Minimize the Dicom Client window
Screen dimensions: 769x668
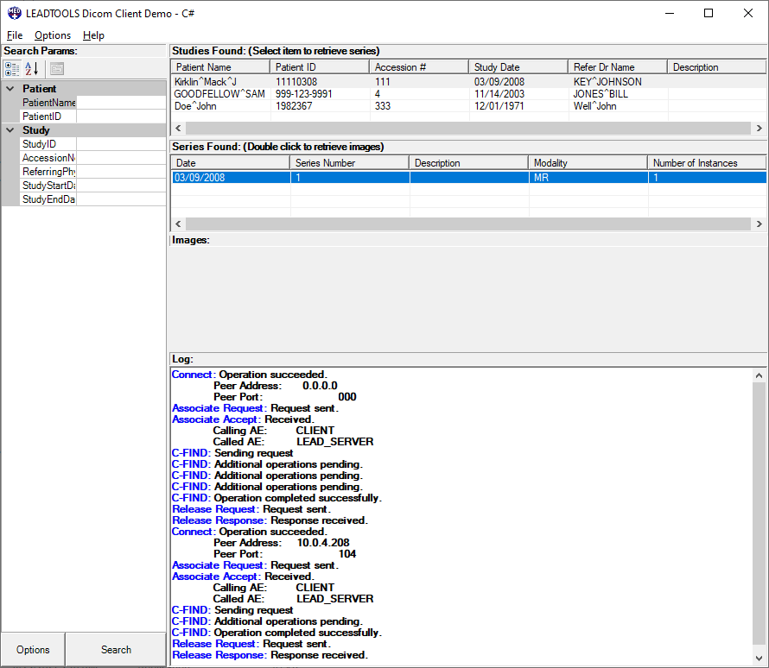coord(670,13)
